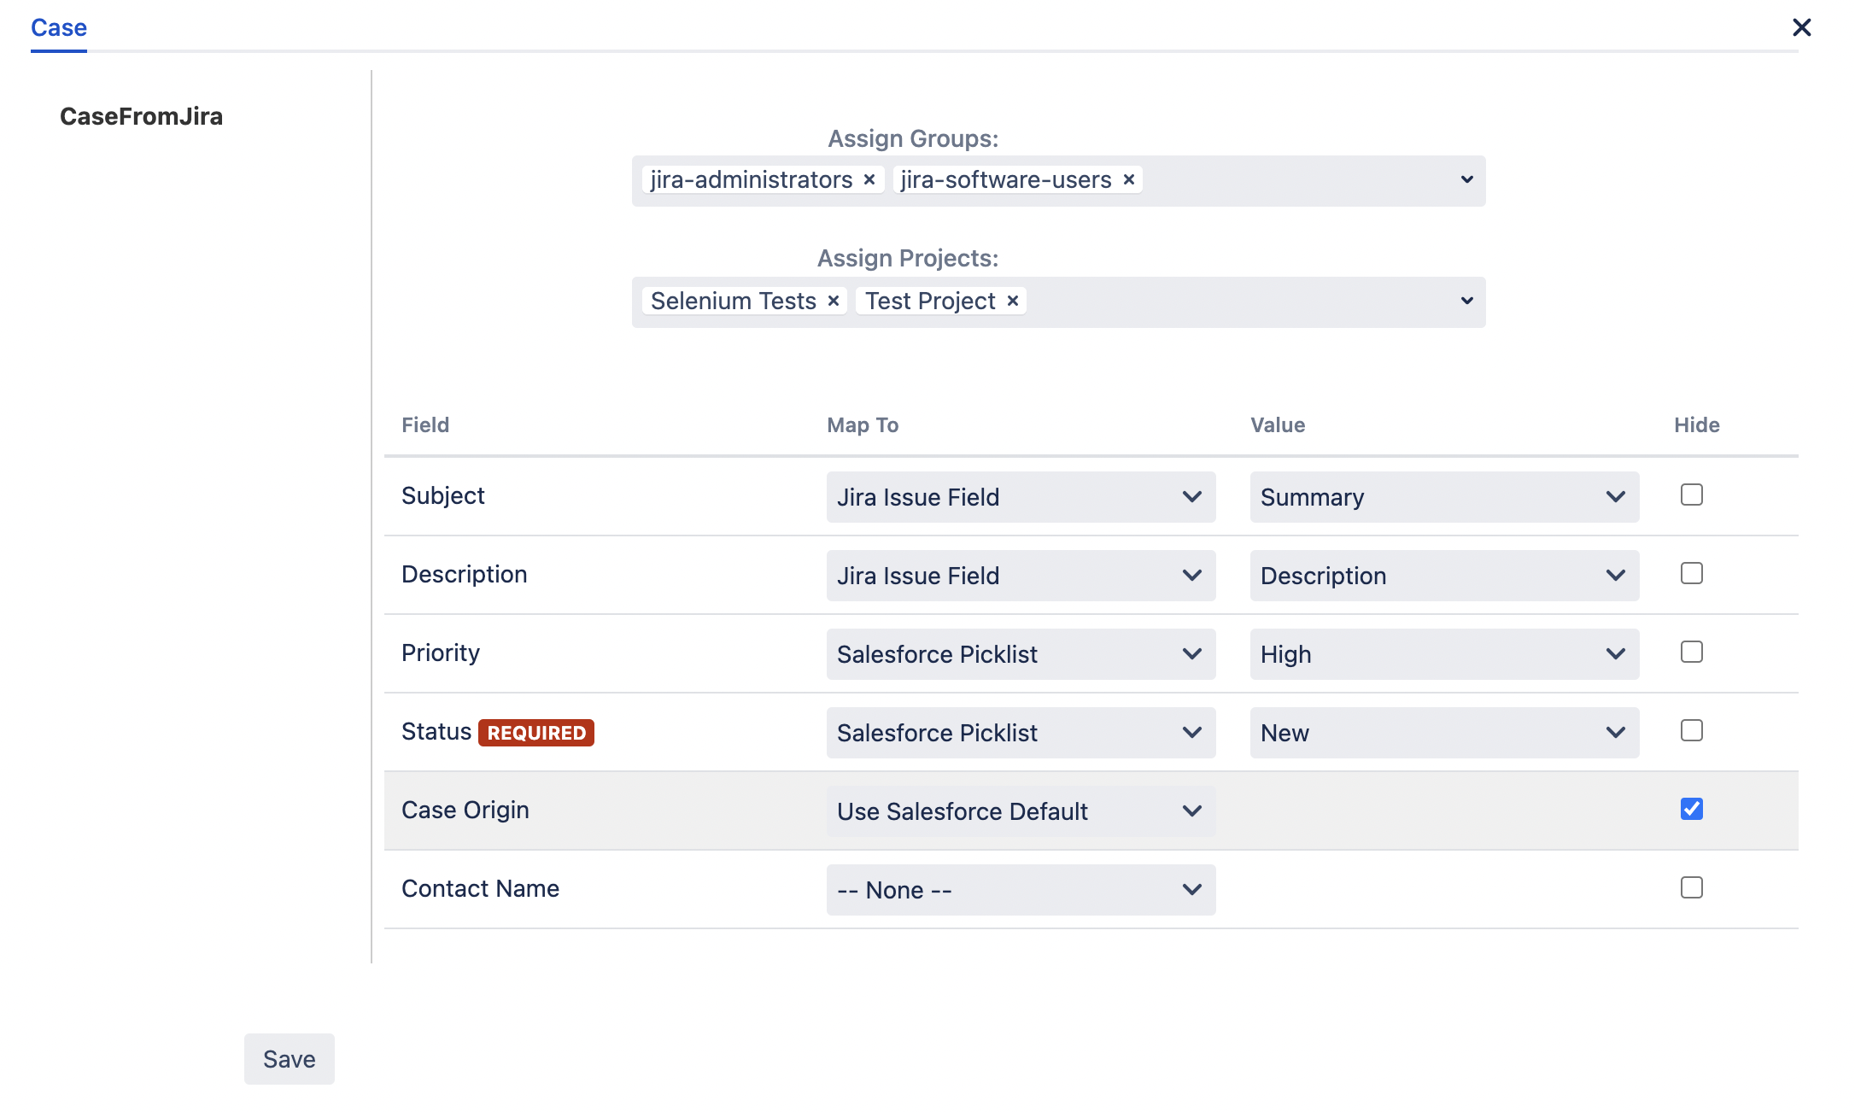
Task: Check the Hide box for Priority
Action: click(1691, 653)
